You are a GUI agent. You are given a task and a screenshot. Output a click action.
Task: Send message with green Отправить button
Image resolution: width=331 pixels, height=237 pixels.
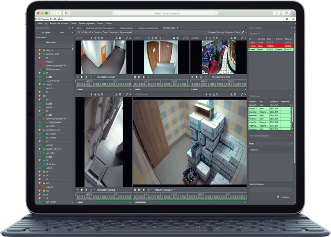(284, 197)
